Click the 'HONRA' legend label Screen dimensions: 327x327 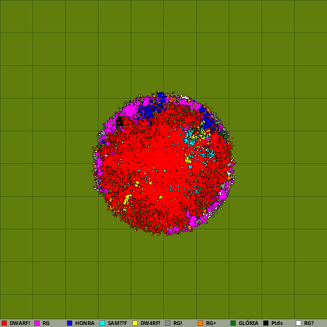point(85,323)
